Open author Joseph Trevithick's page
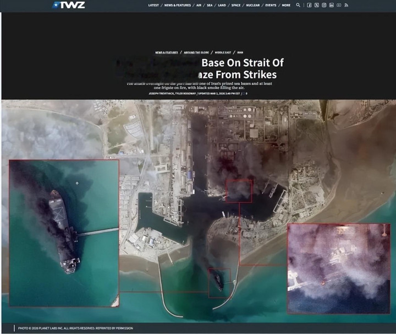 161,94
